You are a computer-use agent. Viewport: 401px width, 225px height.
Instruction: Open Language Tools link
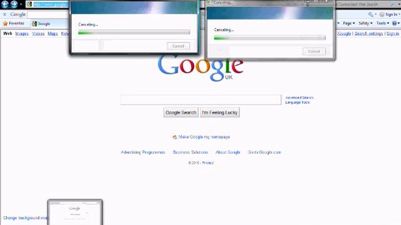coord(298,102)
